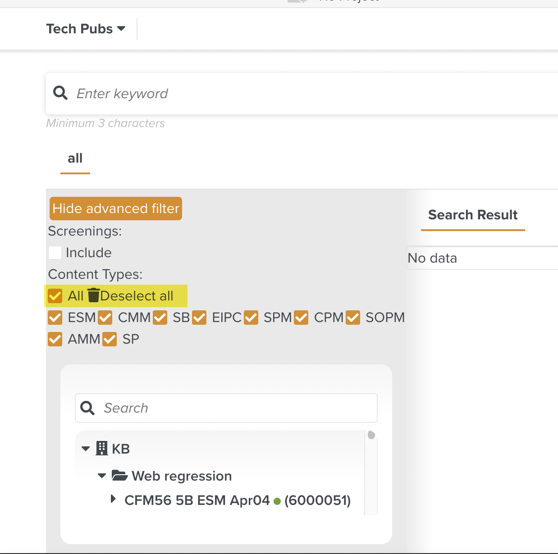Collapse the Web regression folder
558x554 pixels.
(102, 476)
